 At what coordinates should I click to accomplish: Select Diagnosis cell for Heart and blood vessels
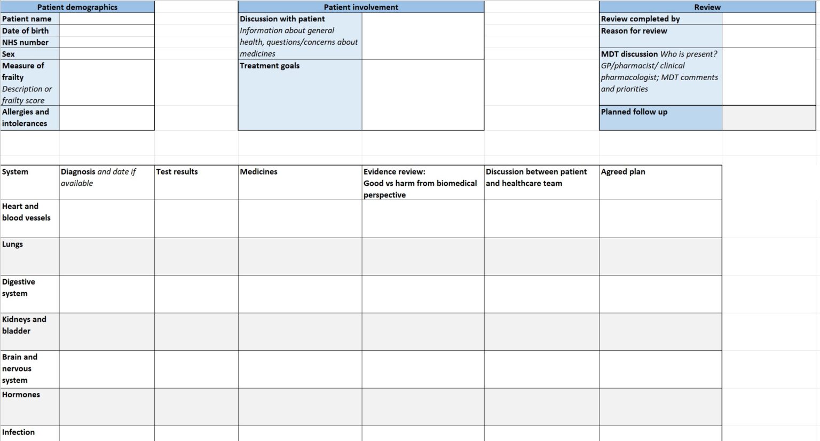coord(107,219)
